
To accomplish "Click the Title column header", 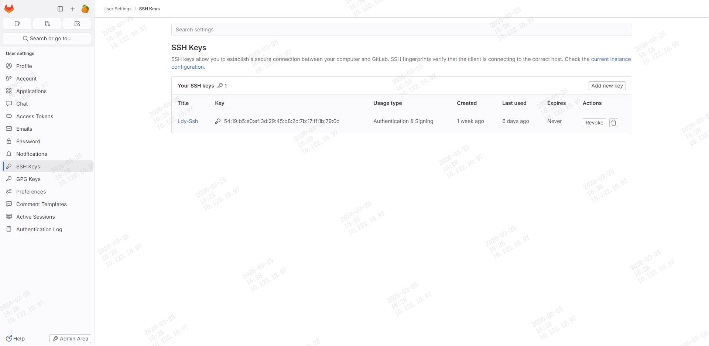I will pos(183,103).
